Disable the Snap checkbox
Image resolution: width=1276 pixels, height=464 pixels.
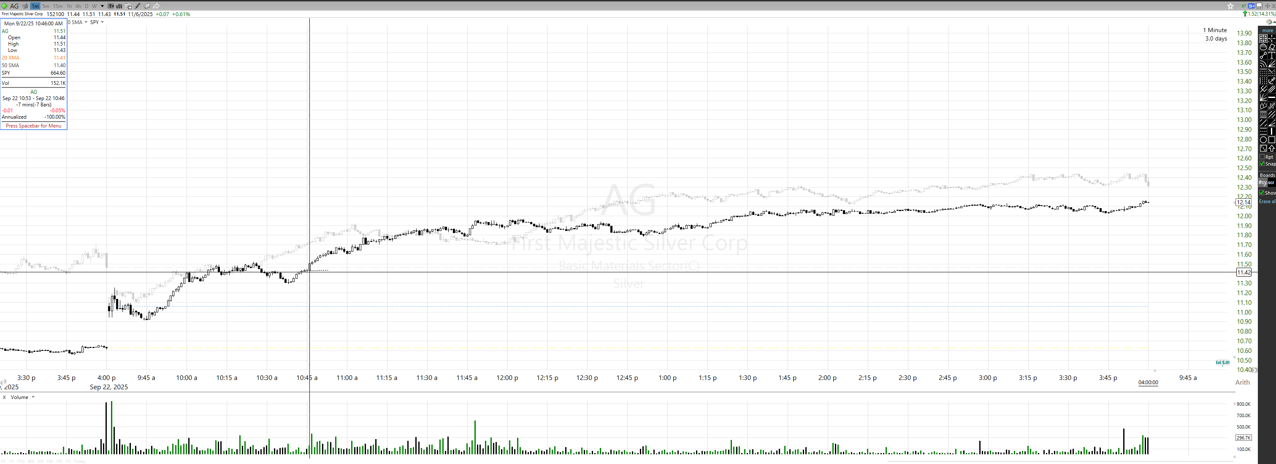(x=1262, y=163)
